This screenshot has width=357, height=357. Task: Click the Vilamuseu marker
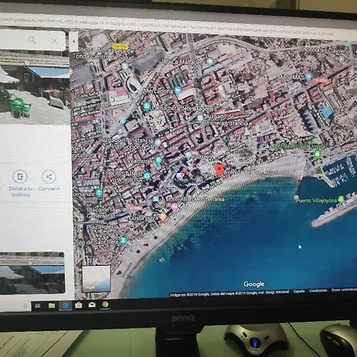(x=158, y=160)
